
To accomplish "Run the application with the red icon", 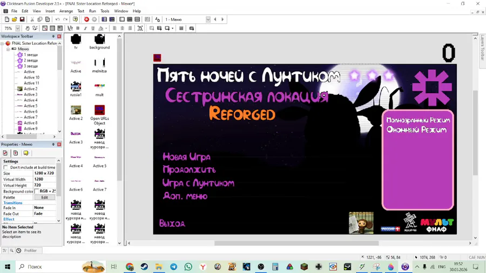I will (x=86, y=19).
